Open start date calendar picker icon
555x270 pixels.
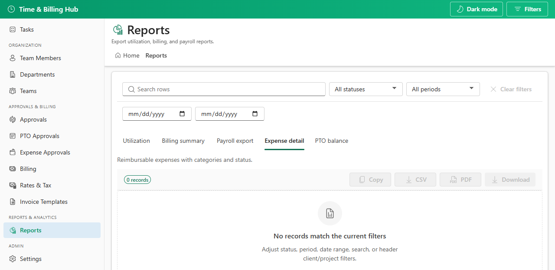pyautogui.click(x=182, y=114)
